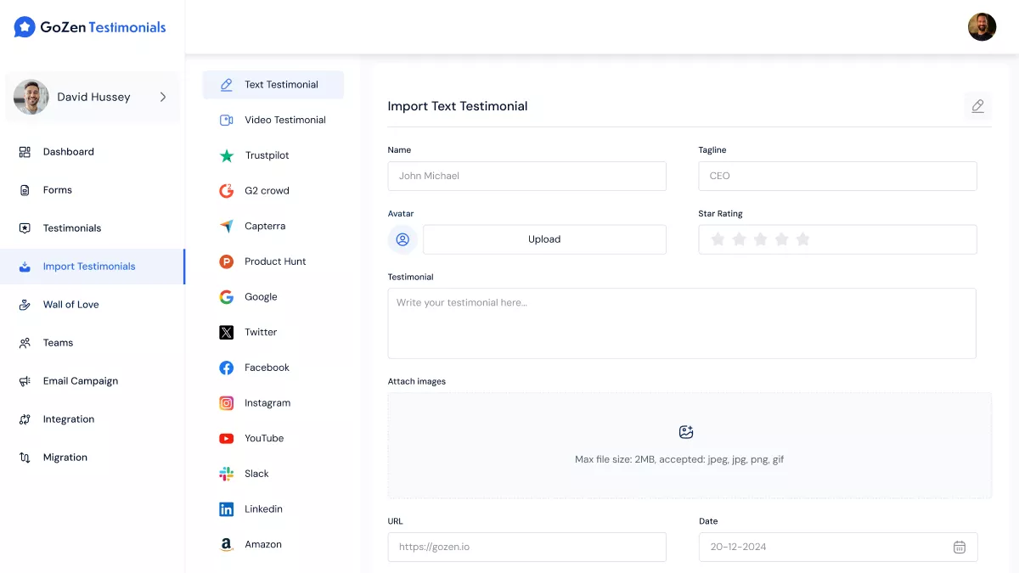The image size is (1019, 573).
Task: Open the calendar icon in Date field
Action: [959, 547]
